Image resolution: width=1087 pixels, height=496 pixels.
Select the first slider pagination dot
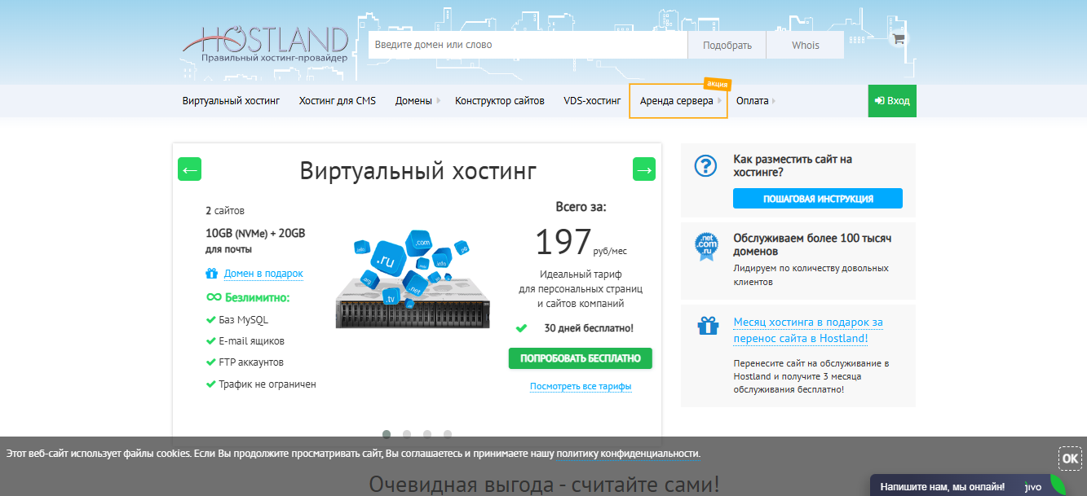click(387, 434)
